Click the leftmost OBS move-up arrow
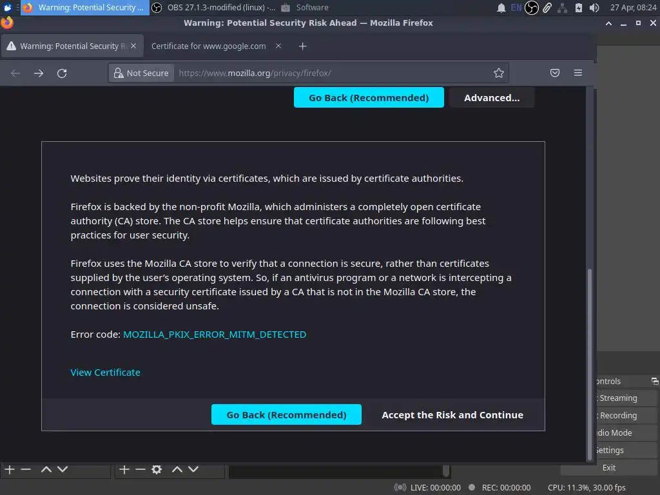660x495 pixels. (x=46, y=469)
